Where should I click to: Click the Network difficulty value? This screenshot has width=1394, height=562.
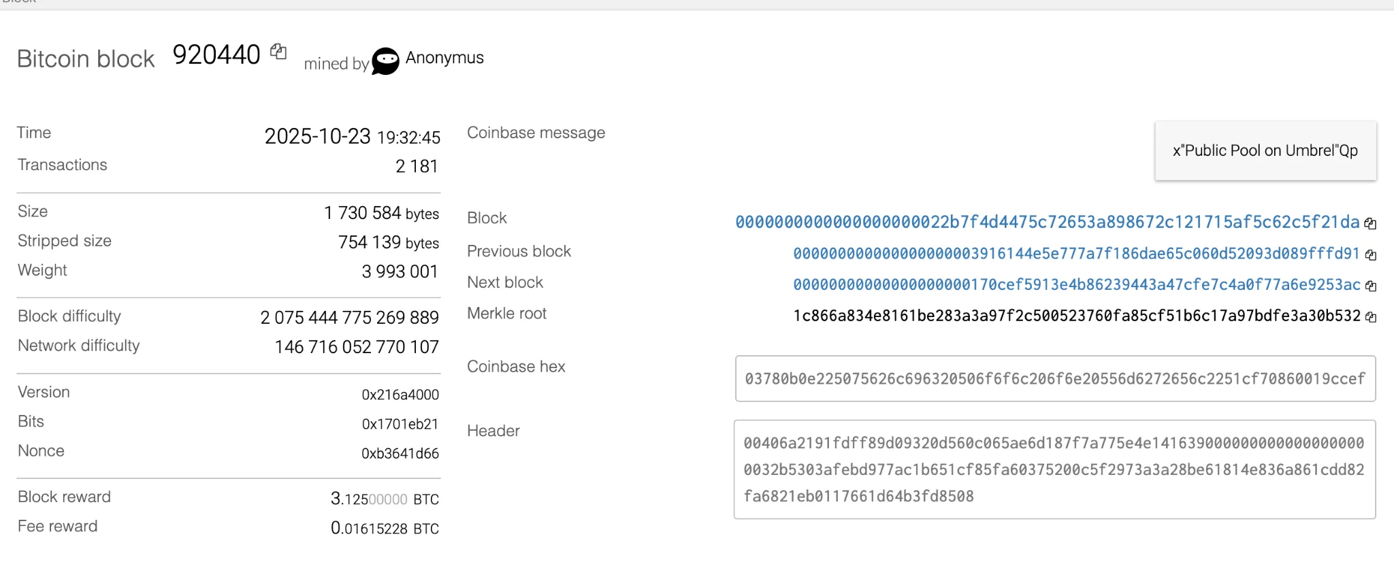(357, 348)
